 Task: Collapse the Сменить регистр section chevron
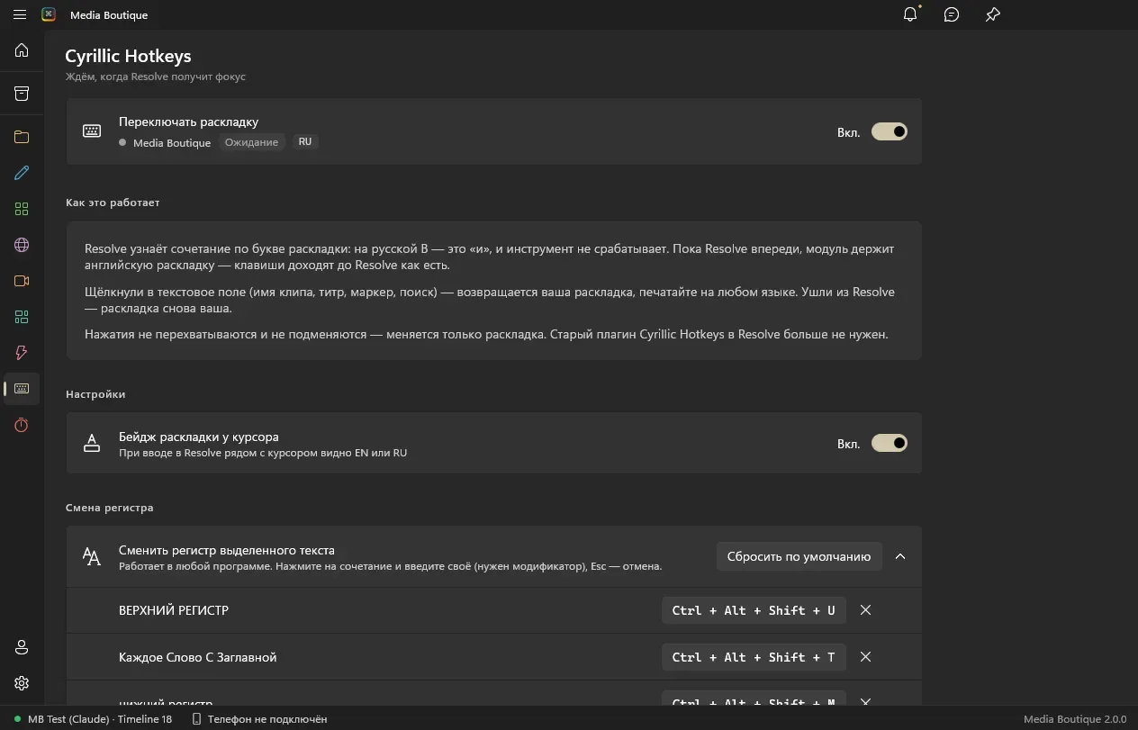[900, 556]
